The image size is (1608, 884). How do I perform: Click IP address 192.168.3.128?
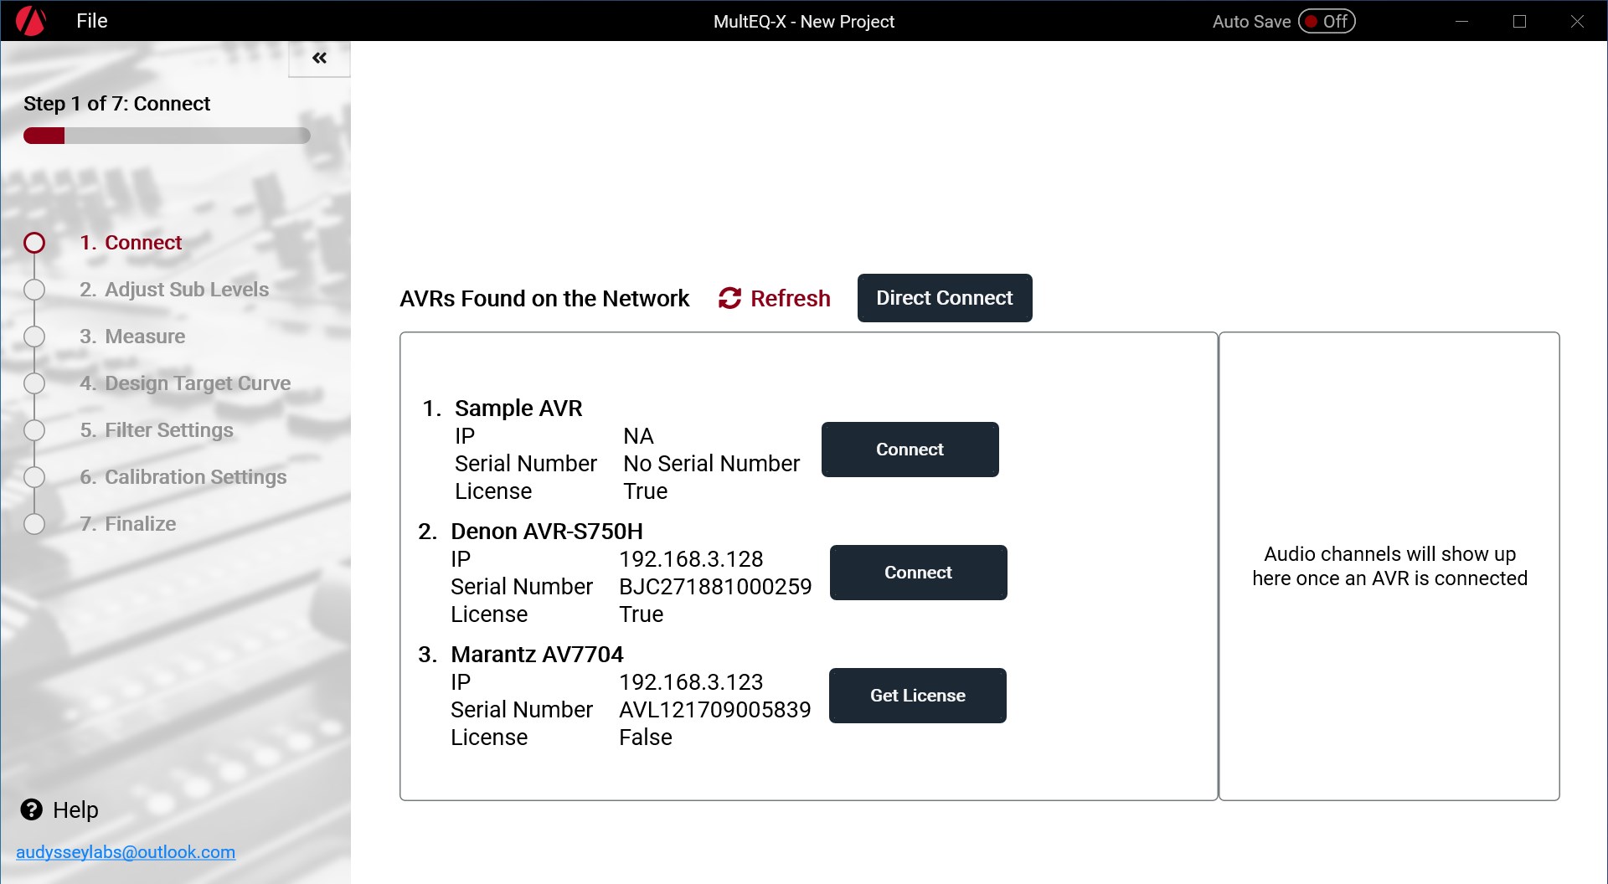tap(691, 559)
